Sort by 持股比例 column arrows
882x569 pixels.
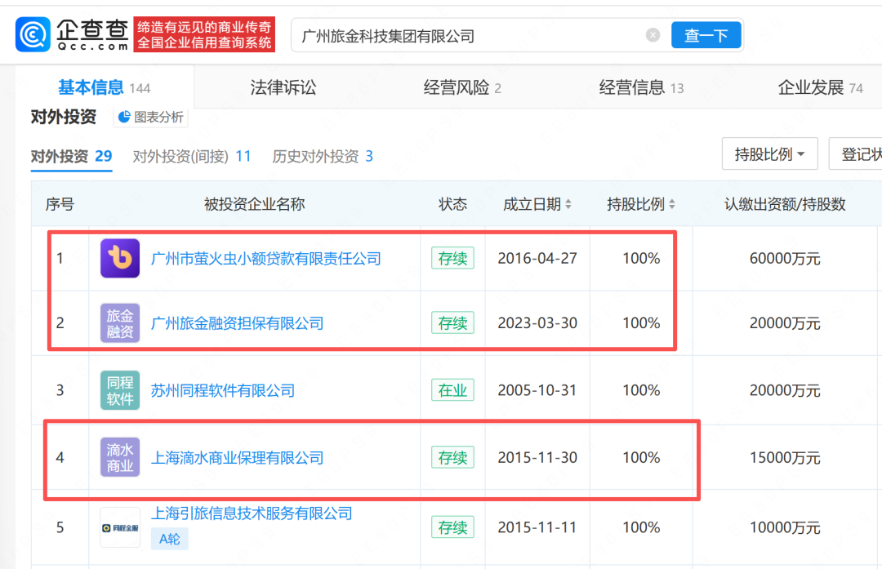(672, 204)
